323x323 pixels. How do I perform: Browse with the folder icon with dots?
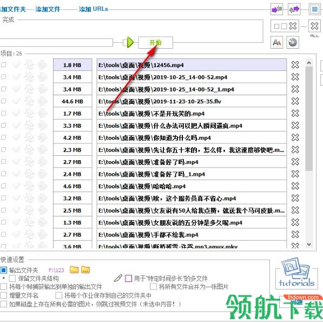85,269
